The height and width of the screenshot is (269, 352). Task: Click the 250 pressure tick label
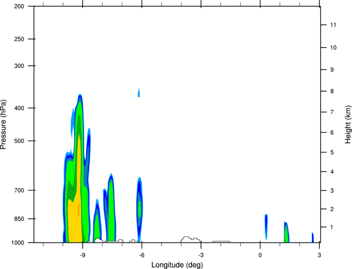click(19, 39)
